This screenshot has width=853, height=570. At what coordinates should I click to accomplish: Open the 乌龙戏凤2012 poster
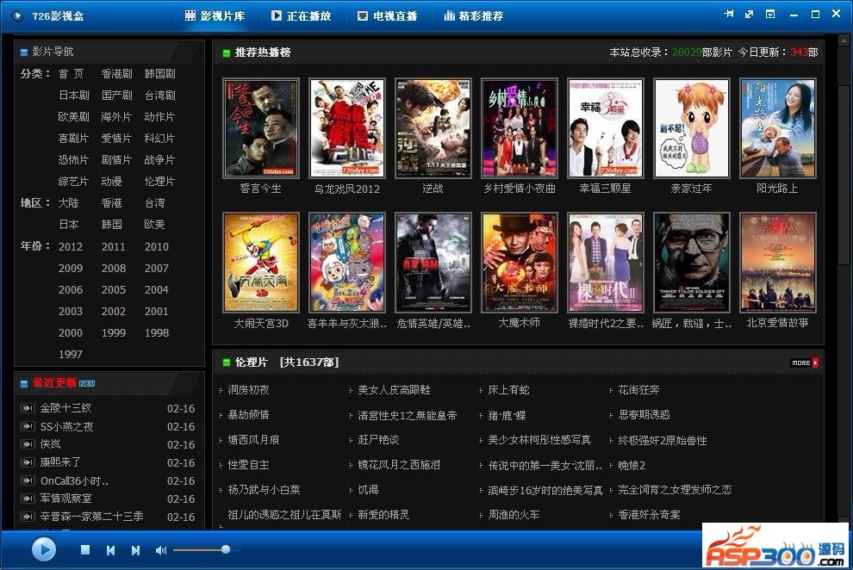(347, 128)
